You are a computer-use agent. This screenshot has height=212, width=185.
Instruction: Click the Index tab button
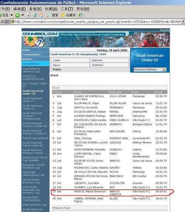(70, 60)
